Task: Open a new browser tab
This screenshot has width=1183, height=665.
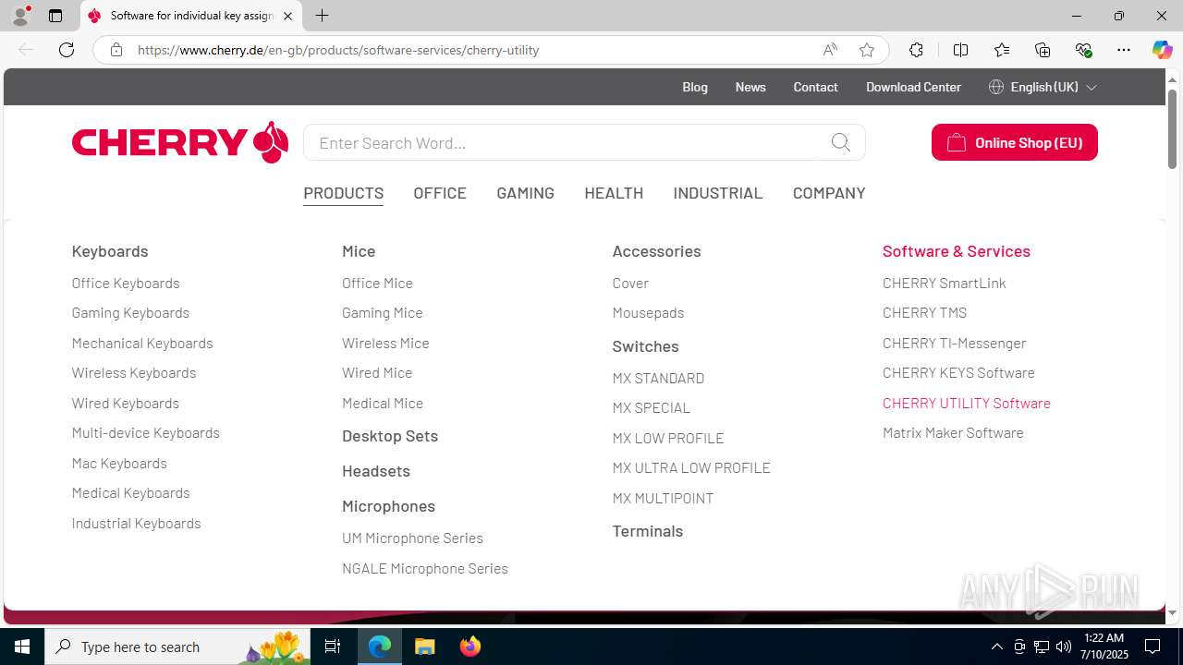Action: [x=322, y=16]
